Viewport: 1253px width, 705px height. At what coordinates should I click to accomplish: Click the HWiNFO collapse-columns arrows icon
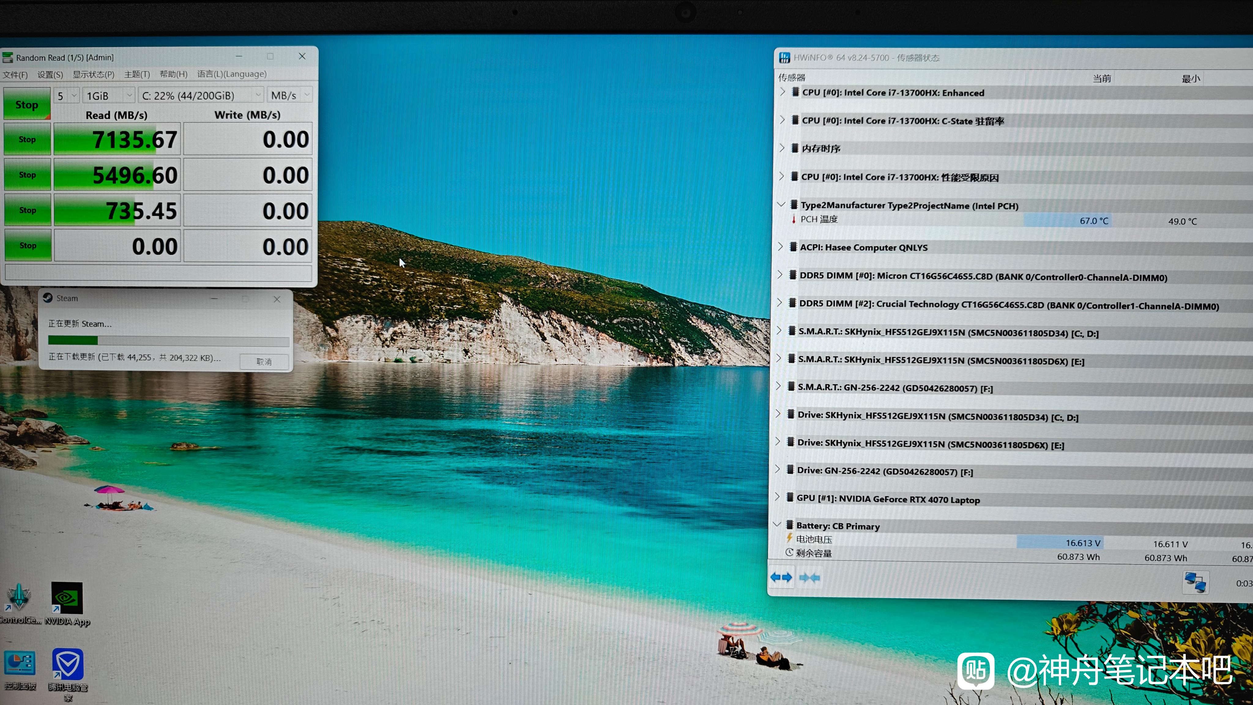point(809,577)
